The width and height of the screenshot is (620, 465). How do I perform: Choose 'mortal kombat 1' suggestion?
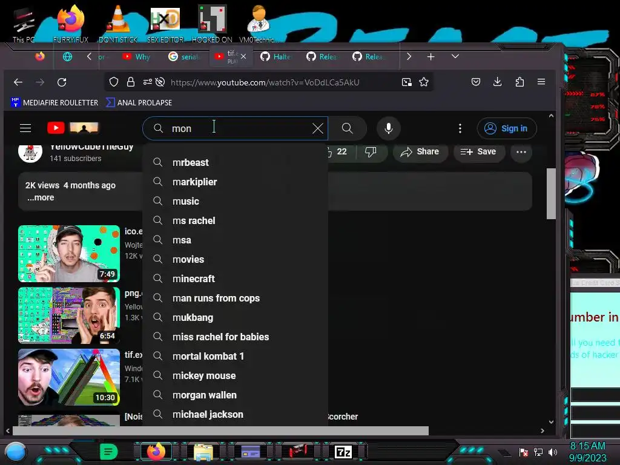[235, 356]
